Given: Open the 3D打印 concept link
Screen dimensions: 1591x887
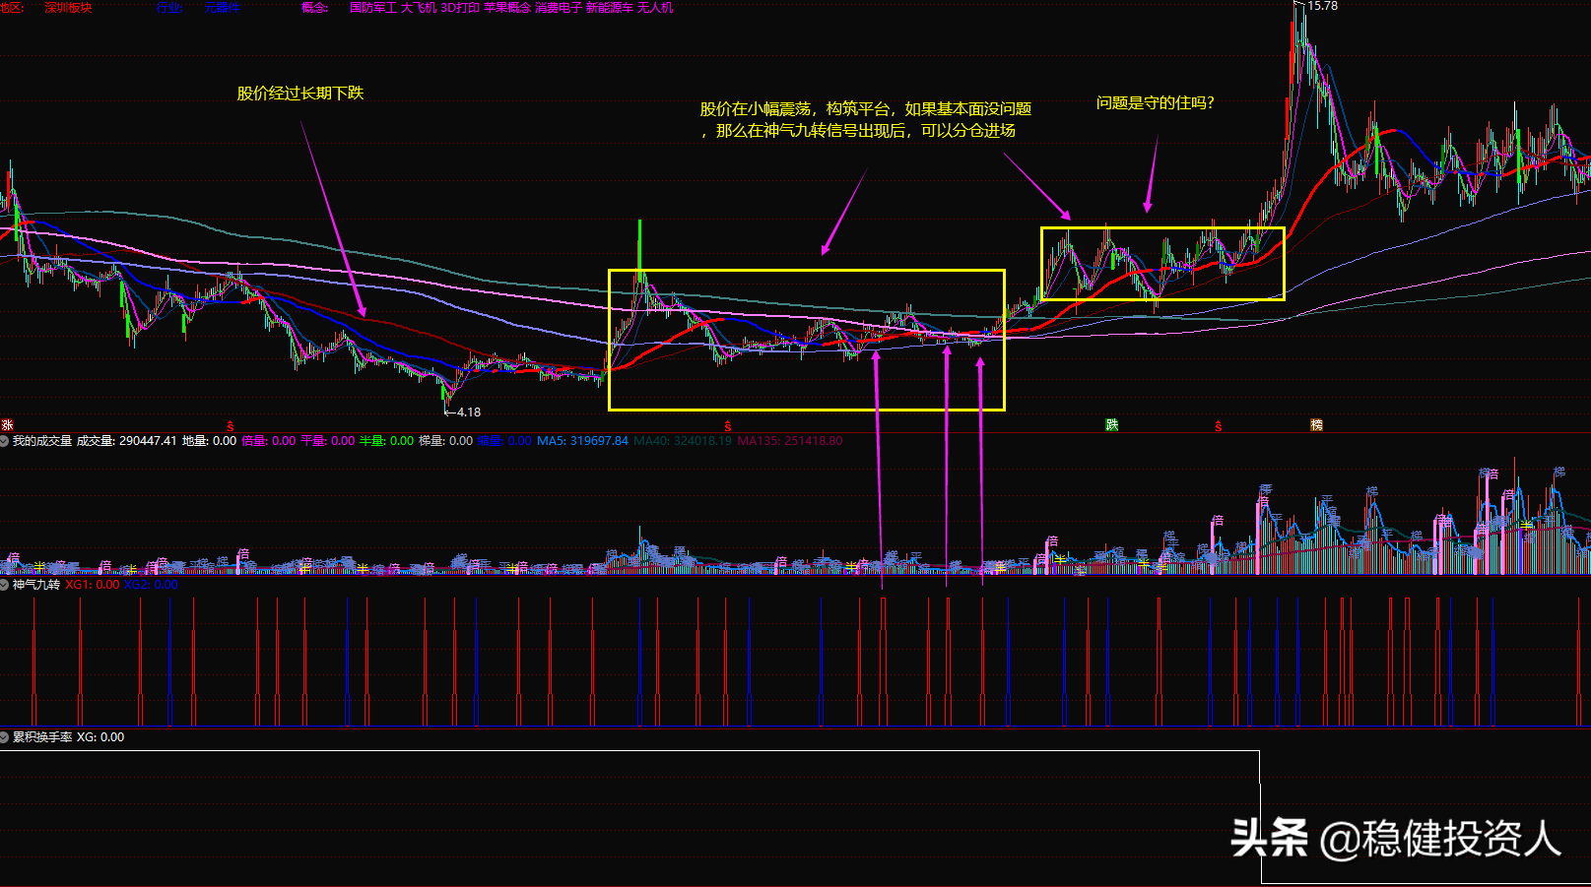Looking at the screenshot, I should tap(460, 8).
